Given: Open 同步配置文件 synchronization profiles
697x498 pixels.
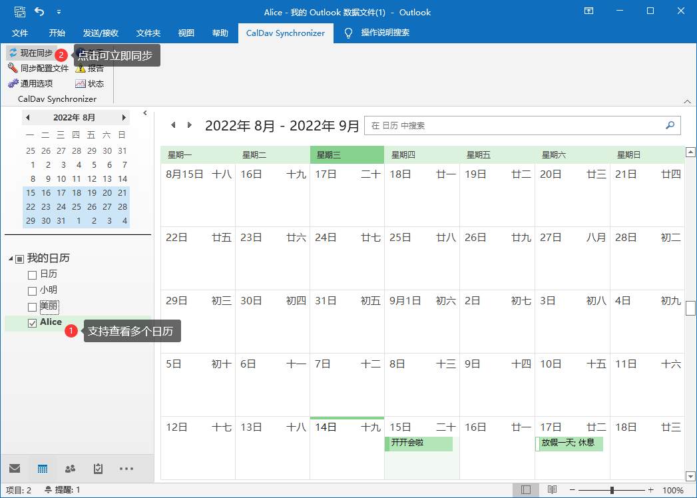Looking at the screenshot, I should coord(38,68).
